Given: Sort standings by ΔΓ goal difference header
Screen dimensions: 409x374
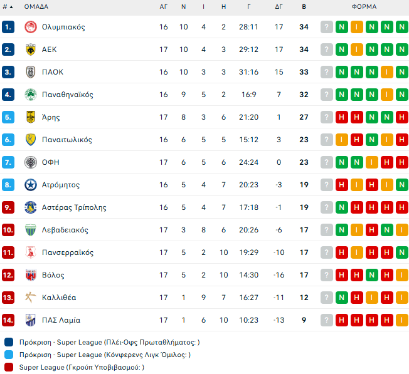Looking at the screenshot, I should [279, 7].
